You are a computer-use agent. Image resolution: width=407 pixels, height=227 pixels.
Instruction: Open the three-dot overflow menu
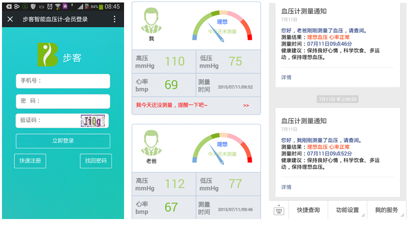click(115, 19)
